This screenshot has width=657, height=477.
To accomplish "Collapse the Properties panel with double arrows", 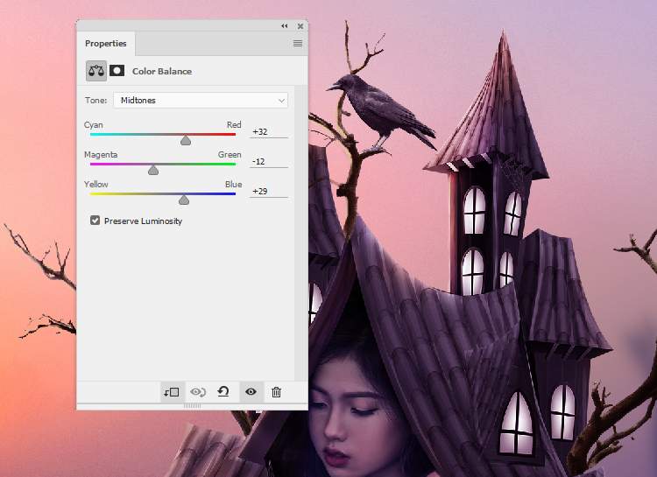I will pos(285,26).
